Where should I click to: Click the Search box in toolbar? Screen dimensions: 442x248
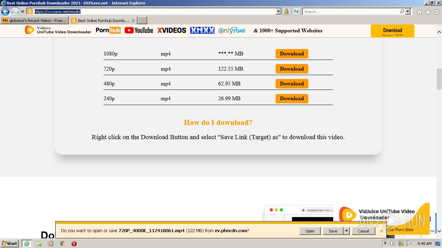[350, 11]
